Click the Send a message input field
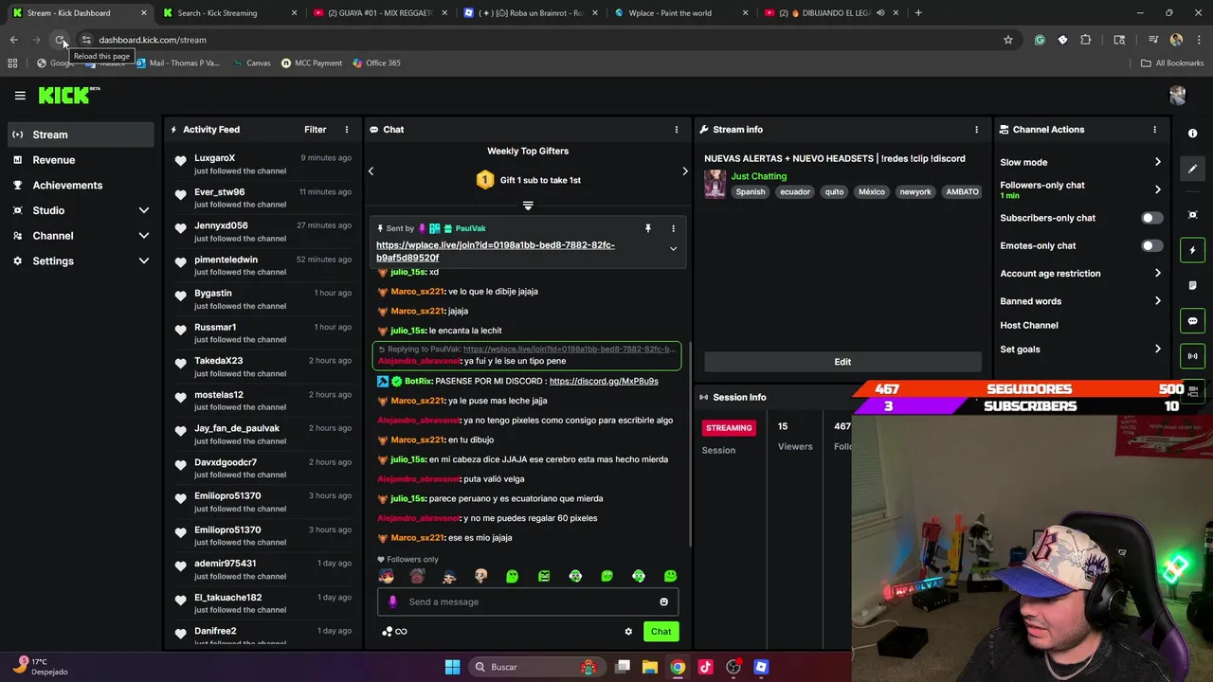Viewport: 1213px width, 682px height. click(528, 601)
